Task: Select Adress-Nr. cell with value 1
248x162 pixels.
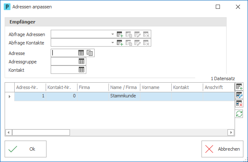Action: 30,96
